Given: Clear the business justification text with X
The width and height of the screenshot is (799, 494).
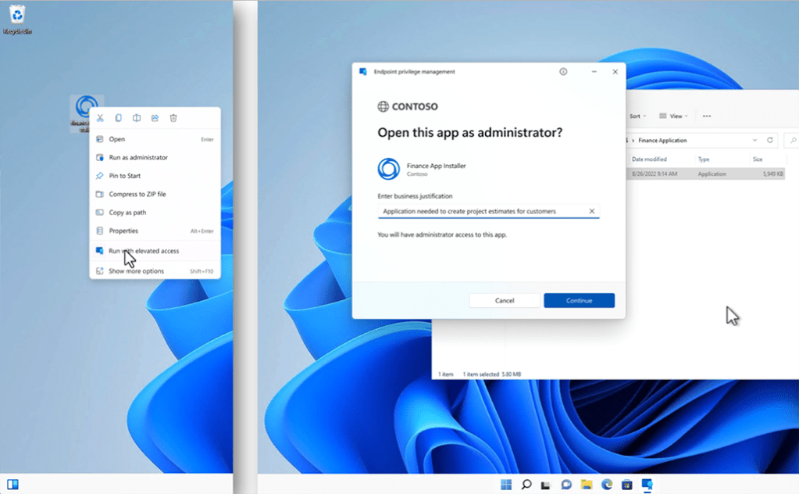Looking at the screenshot, I should coord(591,211).
